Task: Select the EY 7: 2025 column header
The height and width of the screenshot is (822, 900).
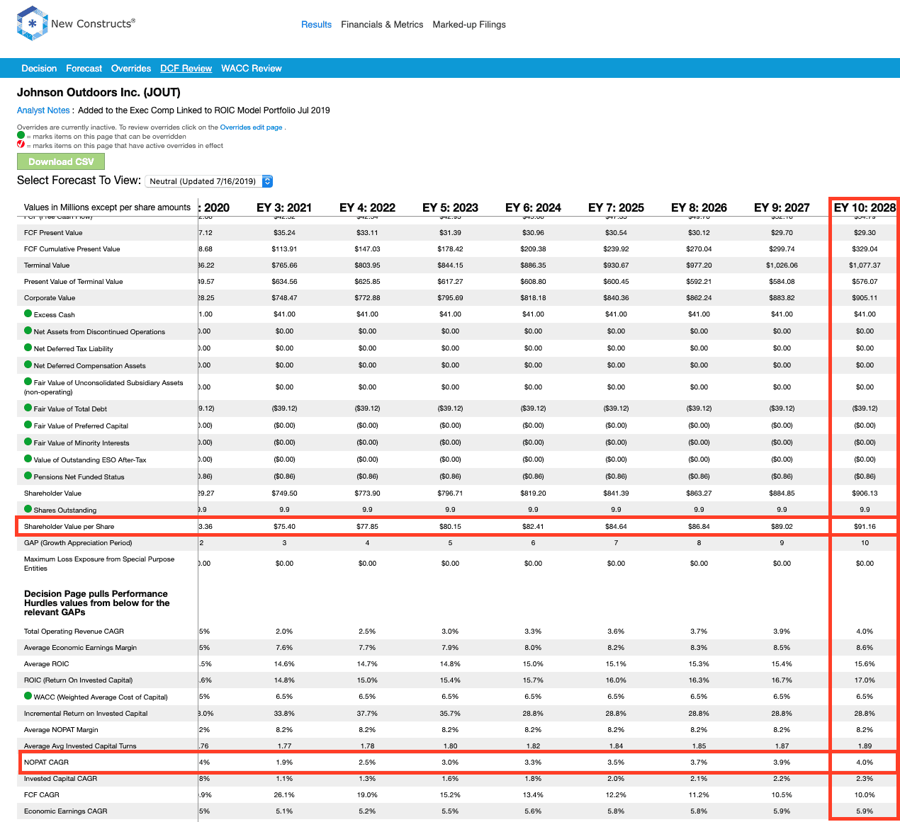Action: click(616, 207)
